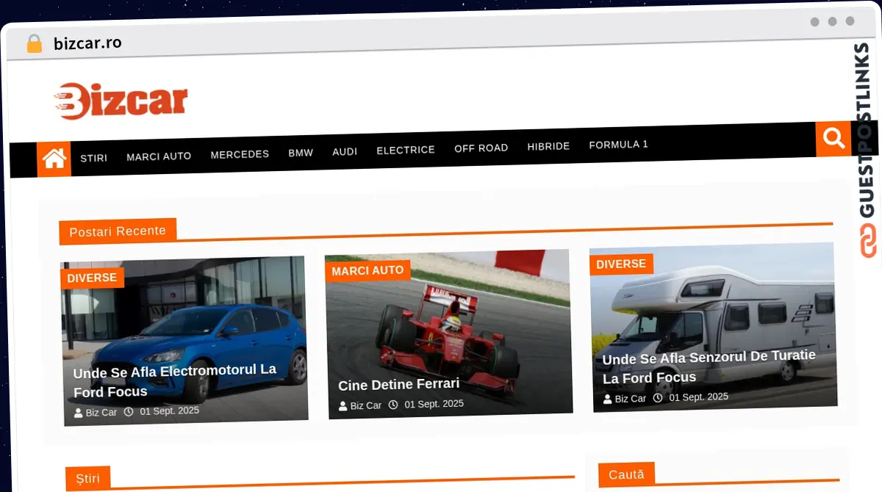Viewport: 882px width, 492px height.
Task: Click Marci Auto tag on Ferrari image
Action: (367, 270)
